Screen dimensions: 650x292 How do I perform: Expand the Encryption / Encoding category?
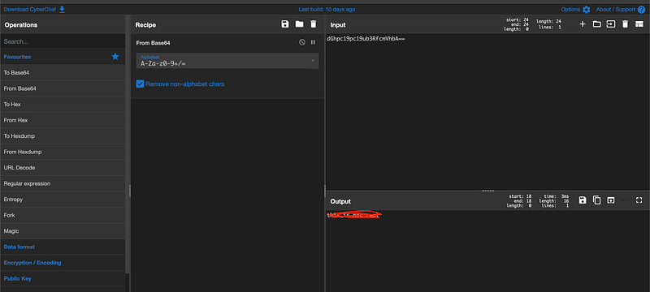[63, 263]
